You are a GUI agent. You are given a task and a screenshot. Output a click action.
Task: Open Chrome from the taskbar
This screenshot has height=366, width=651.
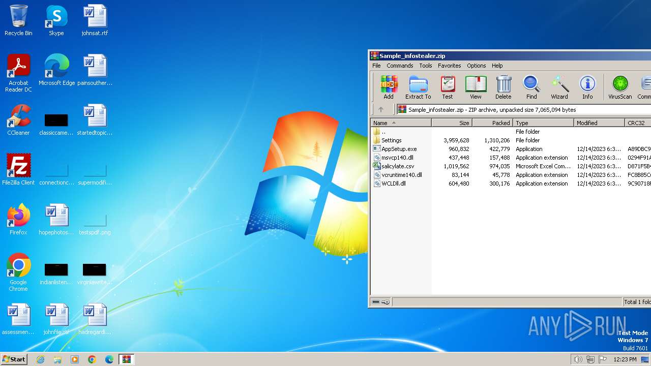pyautogui.click(x=92, y=359)
